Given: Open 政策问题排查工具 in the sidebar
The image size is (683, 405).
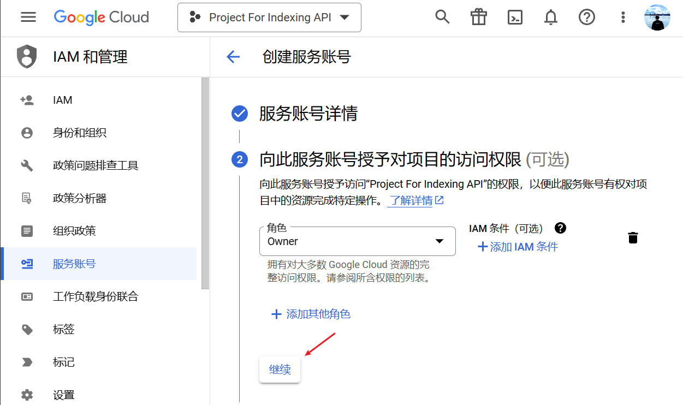Looking at the screenshot, I should pyautogui.click(x=96, y=165).
